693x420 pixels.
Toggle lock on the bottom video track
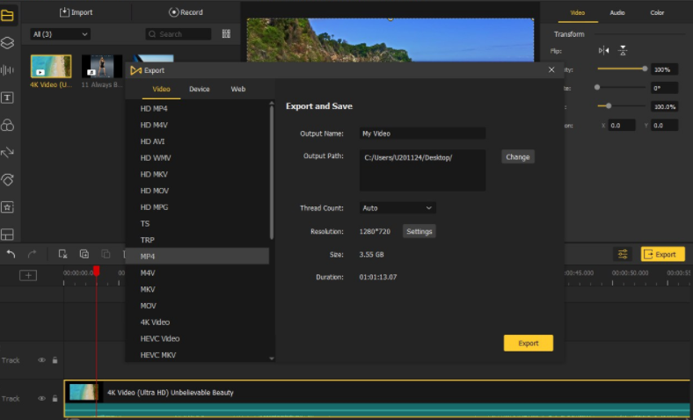(x=55, y=398)
